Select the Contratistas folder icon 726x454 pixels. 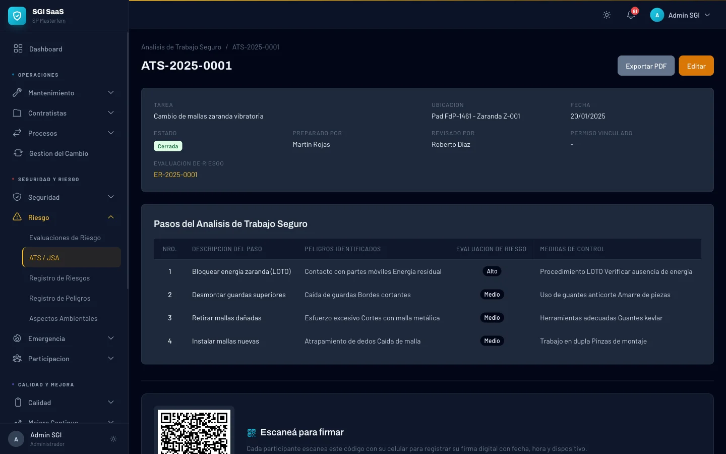click(x=17, y=112)
